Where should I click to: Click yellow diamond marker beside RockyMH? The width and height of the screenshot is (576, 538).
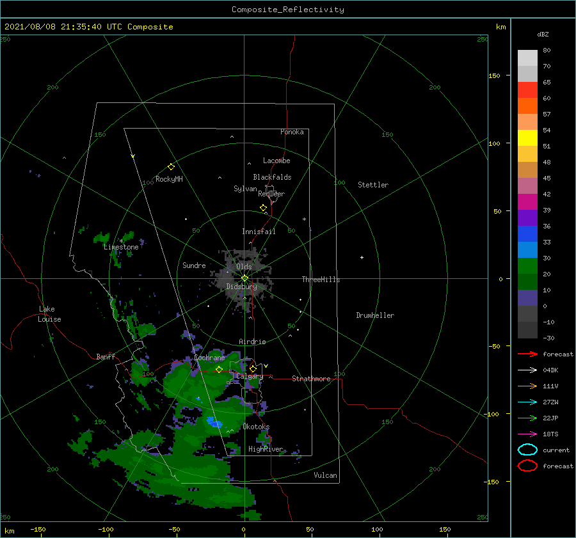pos(171,167)
